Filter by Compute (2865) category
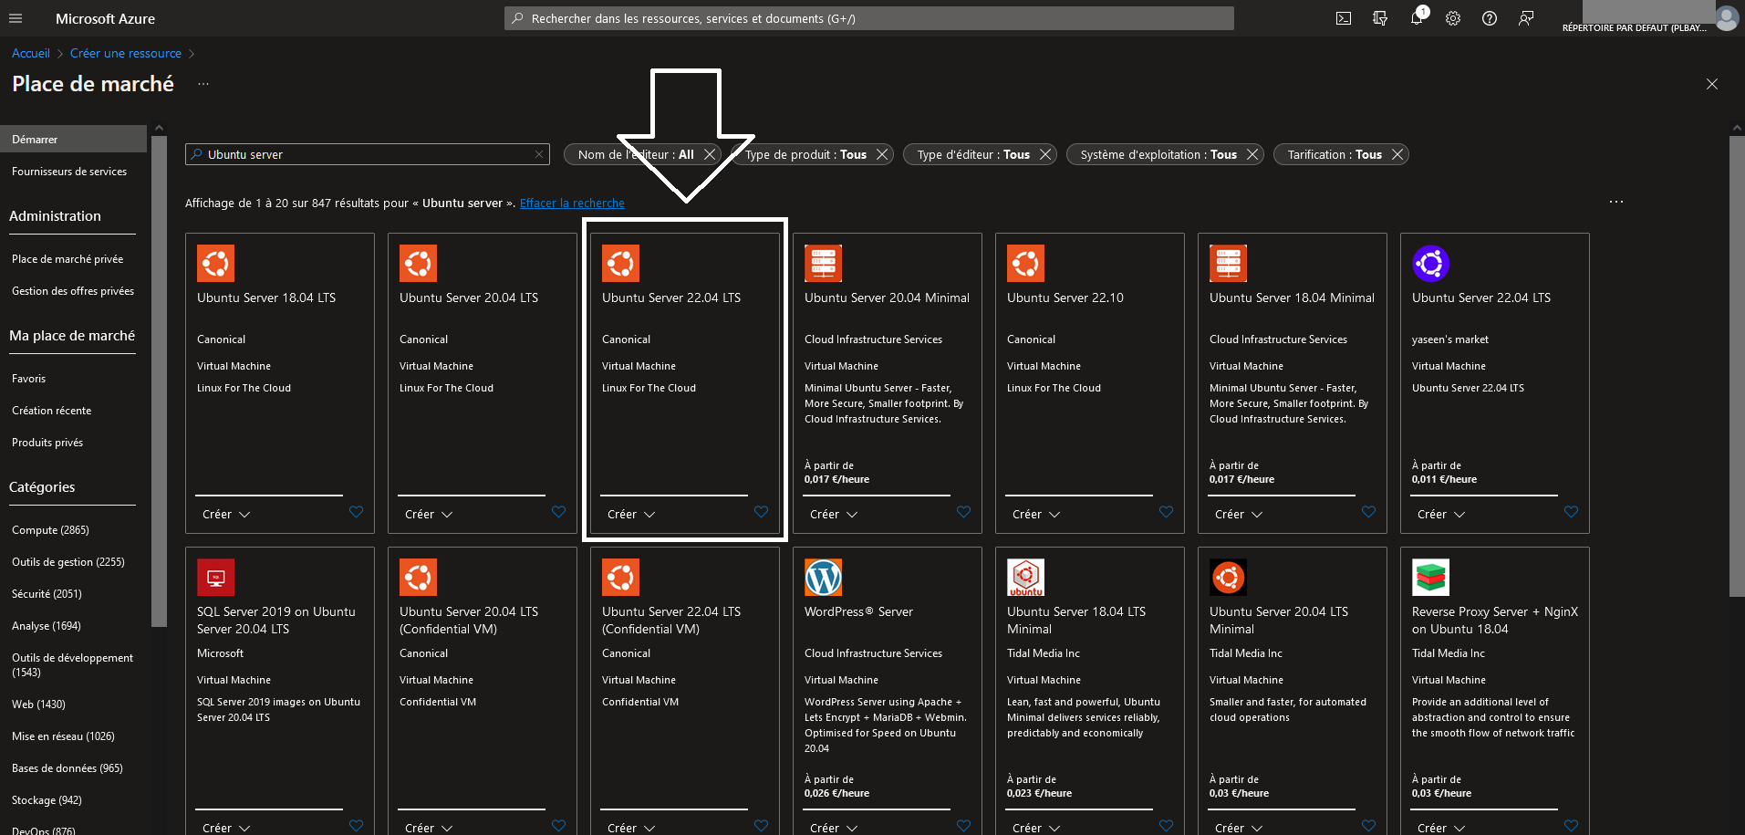 [50, 530]
